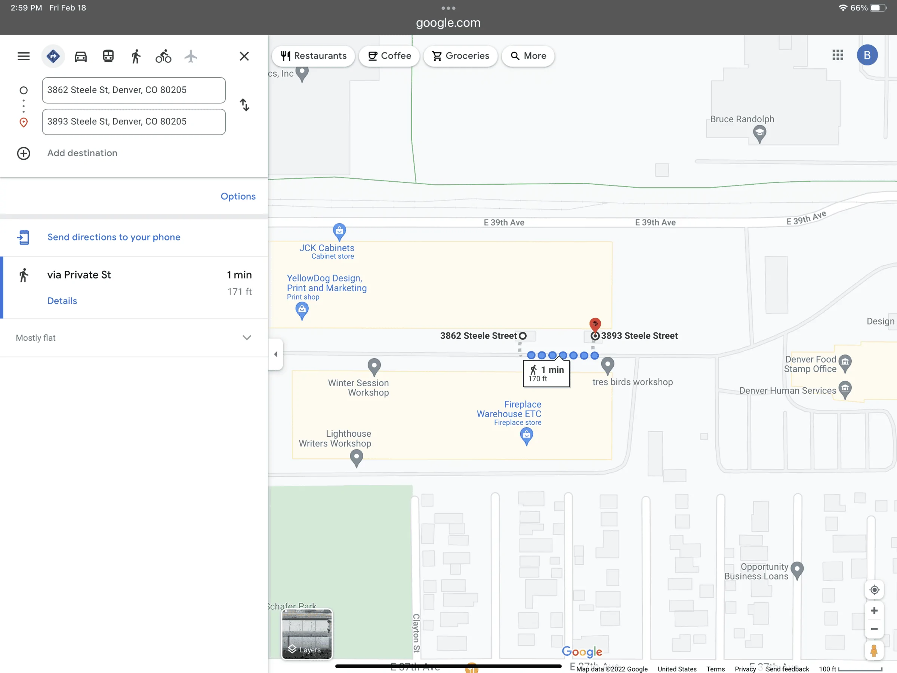Open Privacy link in map footer
The image size is (897, 673).
[x=745, y=669]
